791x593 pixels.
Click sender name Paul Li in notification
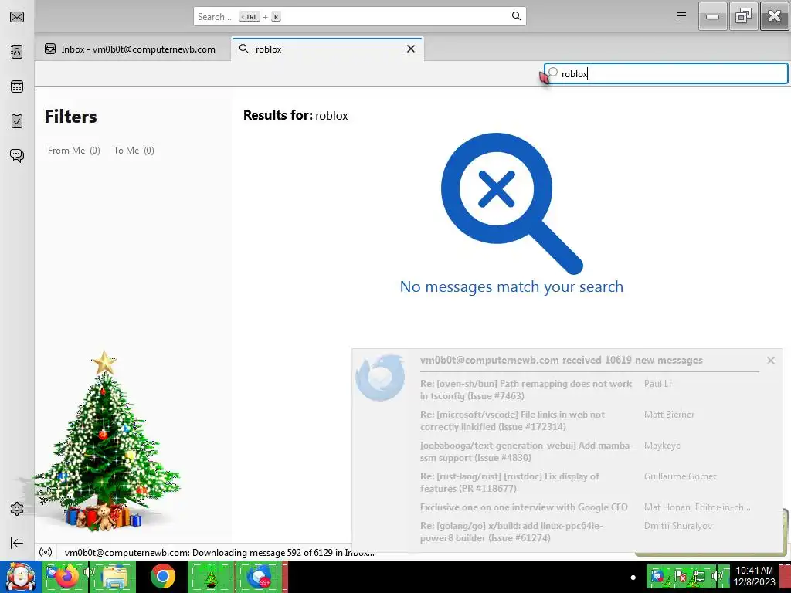pyautogui.click(x=658, y=384)
